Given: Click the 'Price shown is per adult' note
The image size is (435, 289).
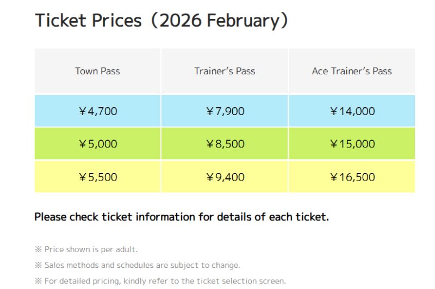Looking at the screenshot, I should click(x=91, y=249).
